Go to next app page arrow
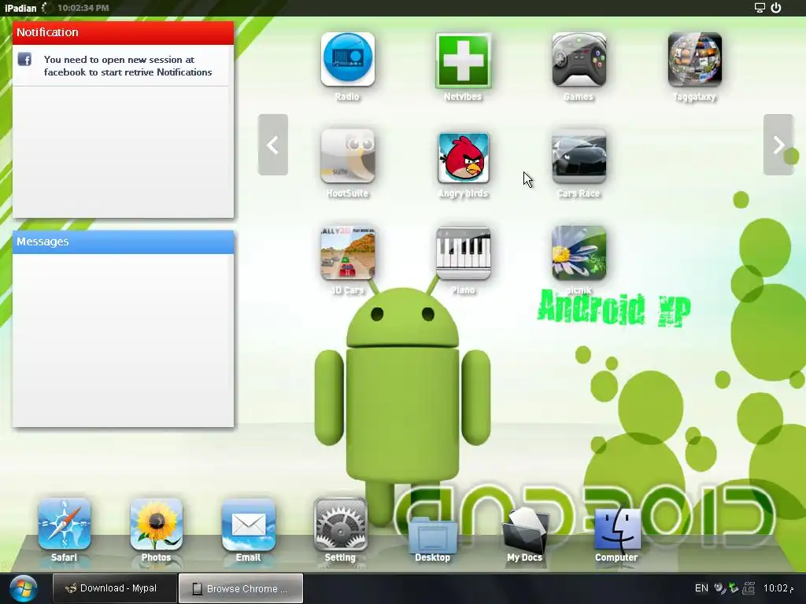Viewport: 806px width, 604px height. [778, 145]
